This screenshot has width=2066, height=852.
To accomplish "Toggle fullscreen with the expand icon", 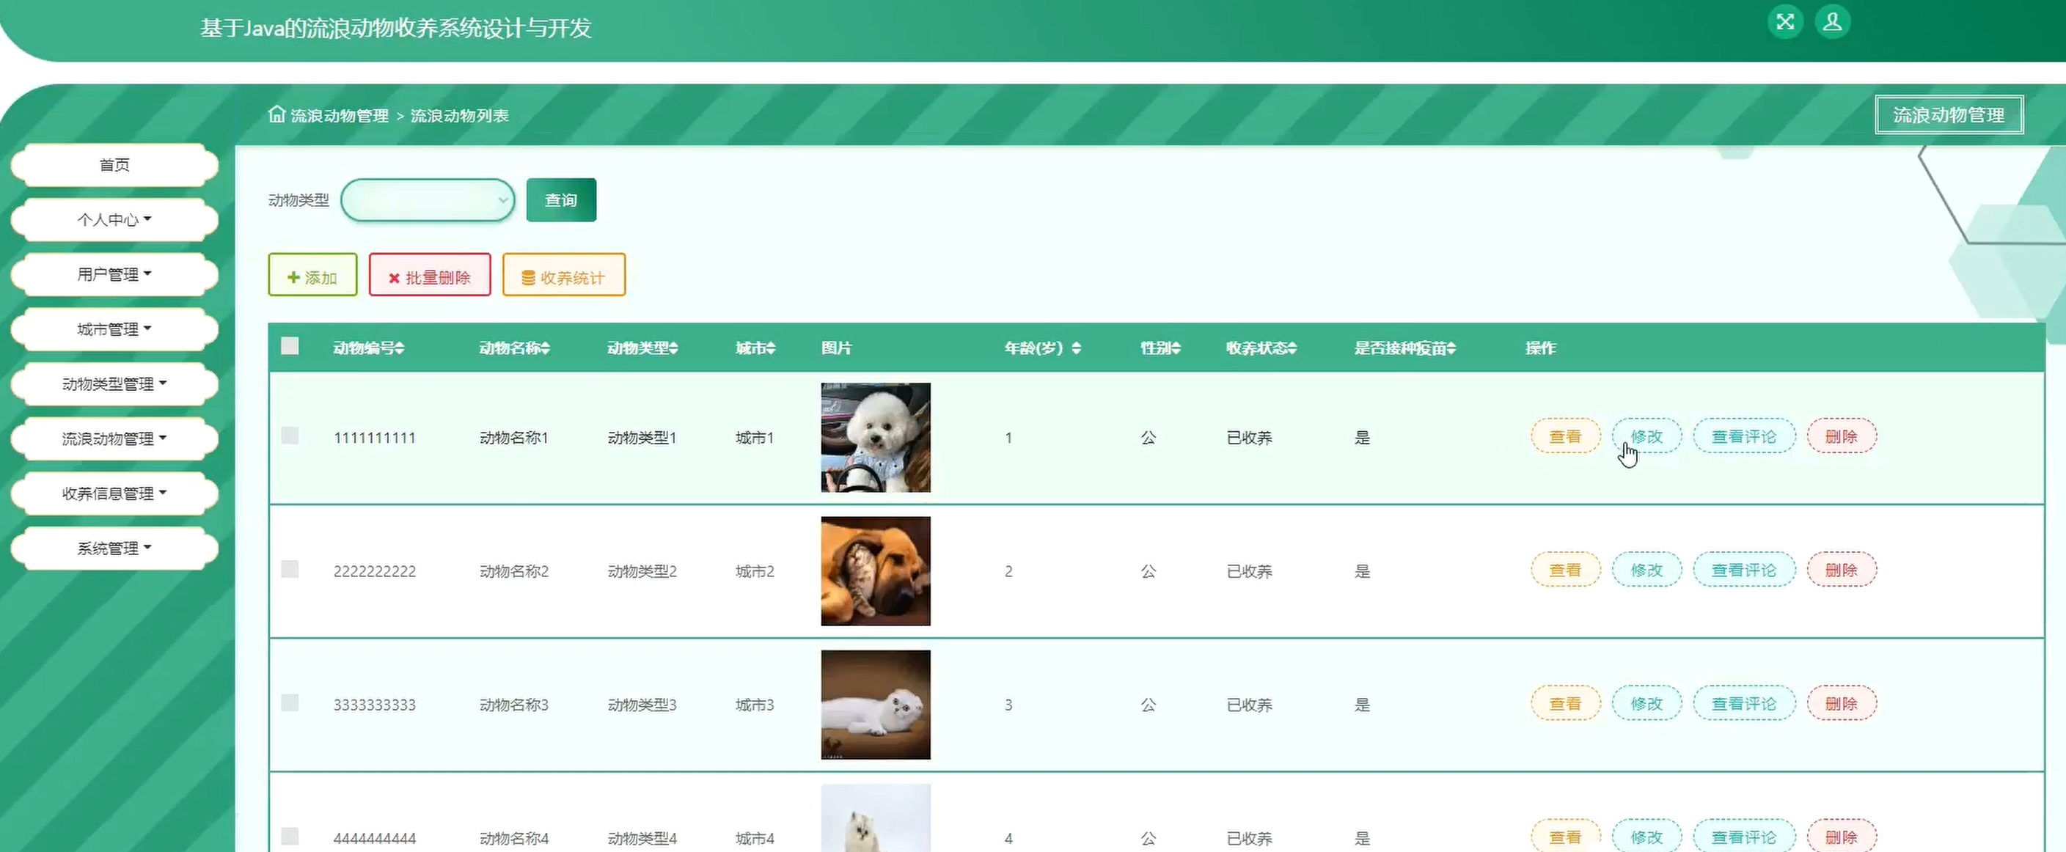I will pos(1784,22).
